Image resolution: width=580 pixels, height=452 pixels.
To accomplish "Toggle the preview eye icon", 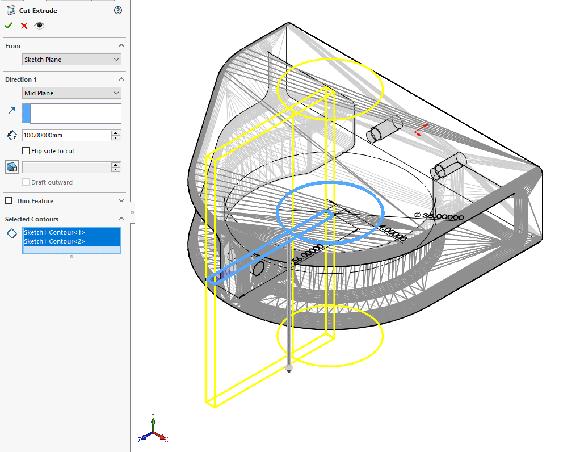I will [x=39, y=26].
